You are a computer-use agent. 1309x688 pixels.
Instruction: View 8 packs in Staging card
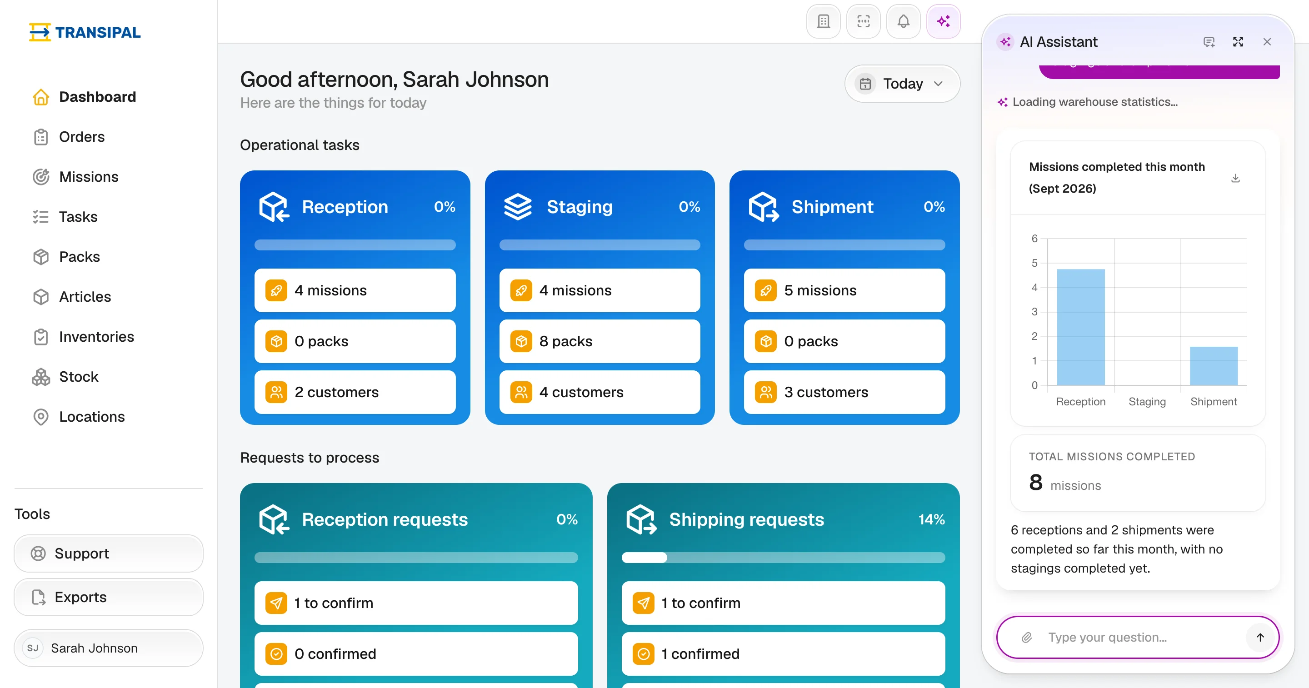(x=600, y=341)
